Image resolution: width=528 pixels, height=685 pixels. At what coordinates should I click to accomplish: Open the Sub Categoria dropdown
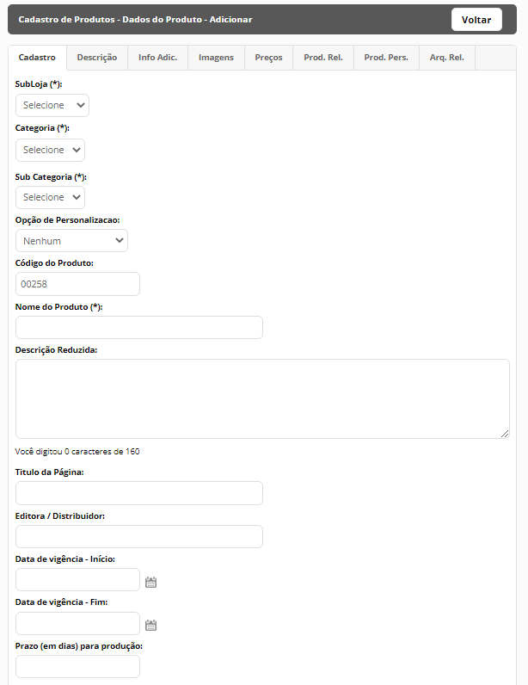pyautogui.click(x=50, y=197)
